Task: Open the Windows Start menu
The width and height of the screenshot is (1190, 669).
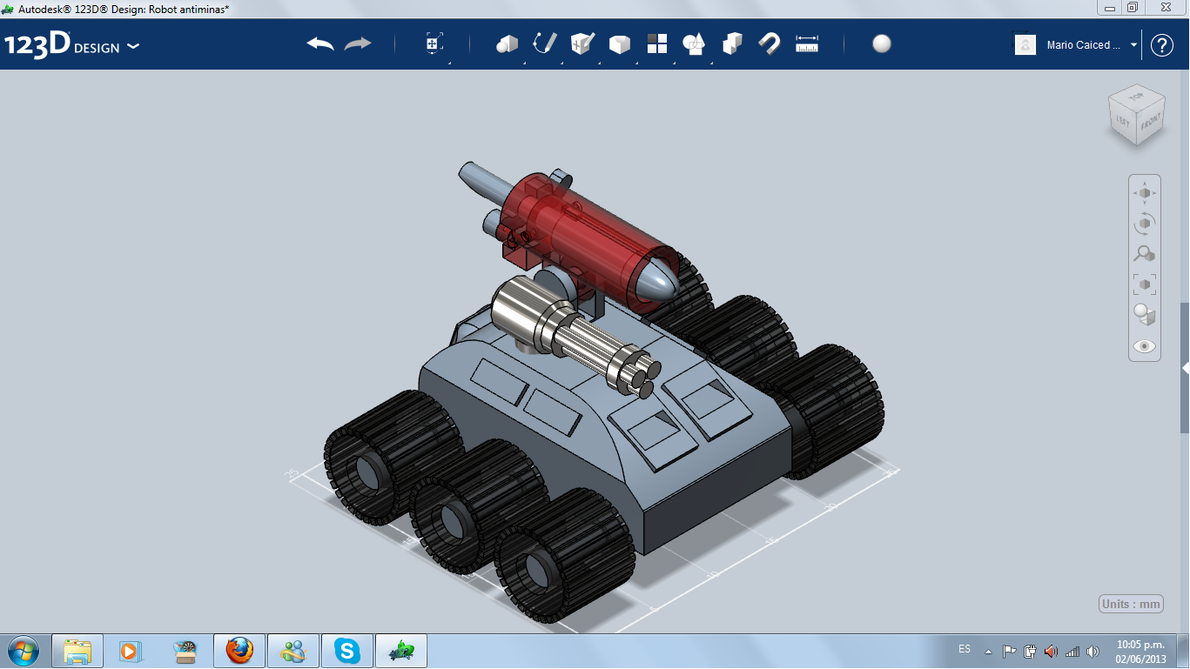Action: [x=23, y=651]
